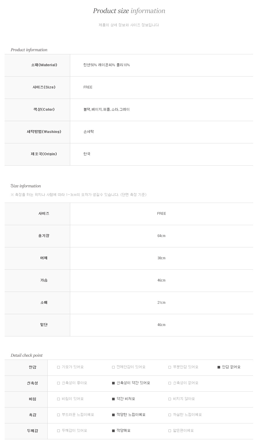Check the '얇은편이에요' checkbox
The image size is (260, 448).
coord(170,431)
